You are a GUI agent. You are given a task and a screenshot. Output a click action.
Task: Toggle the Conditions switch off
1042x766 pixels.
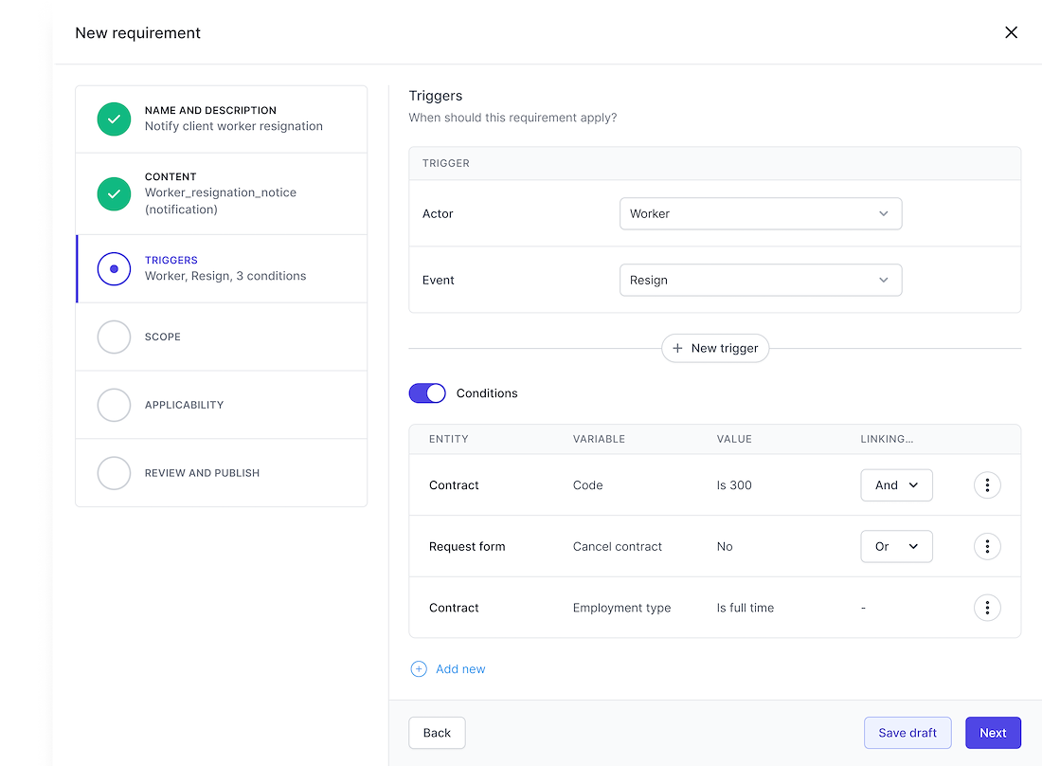pyautogui.click(x=427, y=393)
